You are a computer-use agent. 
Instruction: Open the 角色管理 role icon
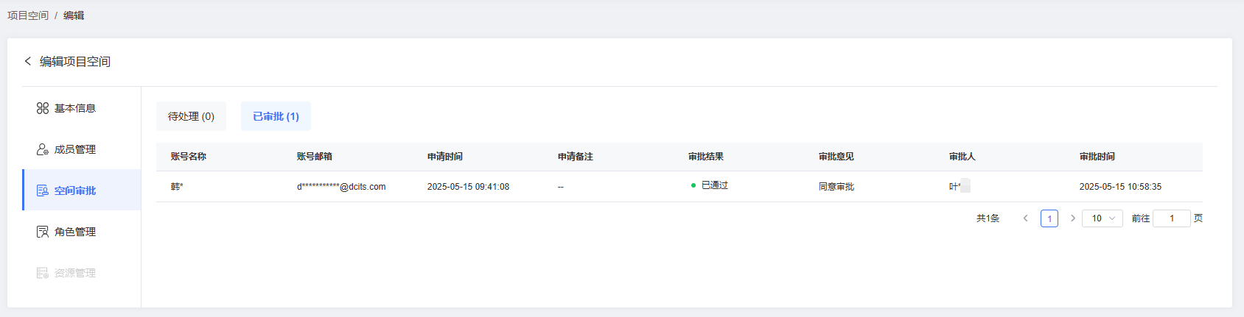[x=43, y=232]
